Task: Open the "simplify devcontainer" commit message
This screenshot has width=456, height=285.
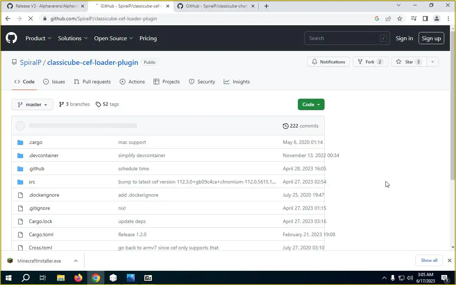Action: pyautogui.click(x=142, y=156)
